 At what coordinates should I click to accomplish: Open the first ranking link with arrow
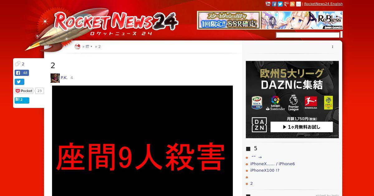click(x=257, y=157)
